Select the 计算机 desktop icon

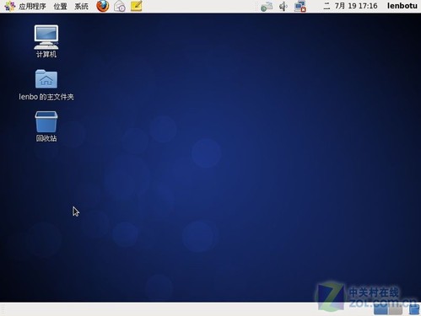point(46,41)
